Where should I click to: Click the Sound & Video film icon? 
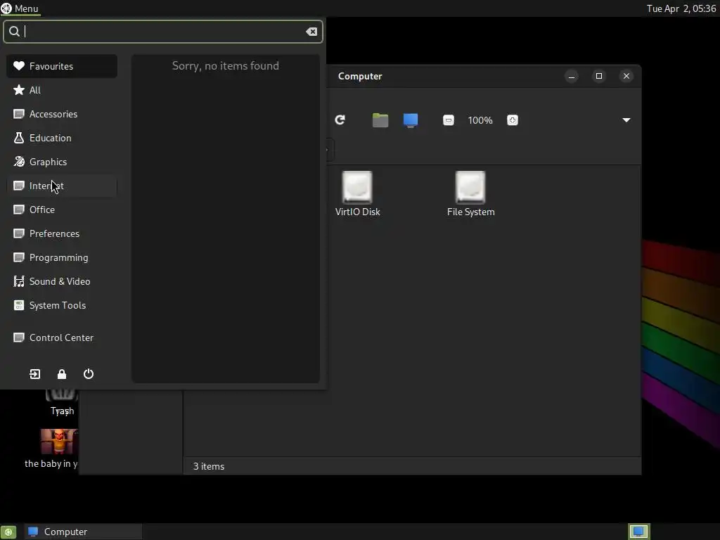coord(19,281)
